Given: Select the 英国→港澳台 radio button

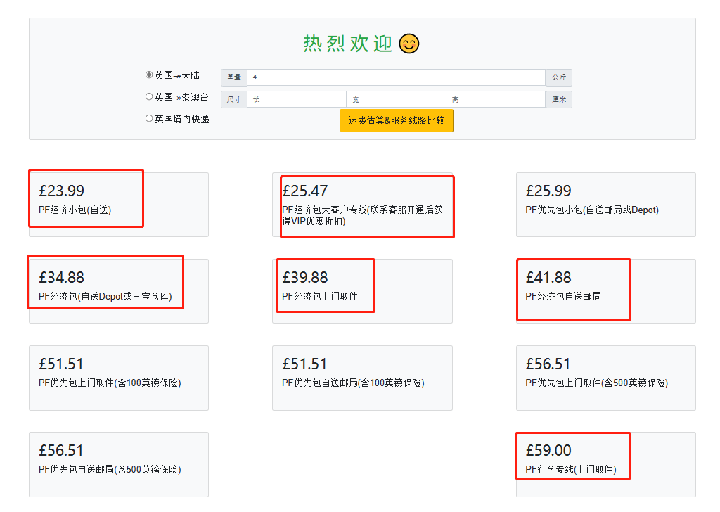Looking at the screenshot, I should (149, 97).
